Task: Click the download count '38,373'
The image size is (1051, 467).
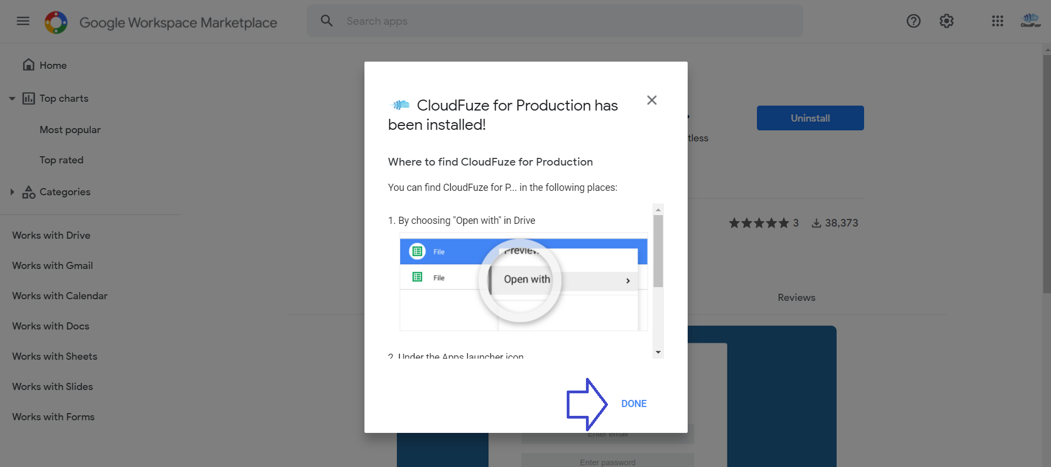Action: [x=842, y=223]
